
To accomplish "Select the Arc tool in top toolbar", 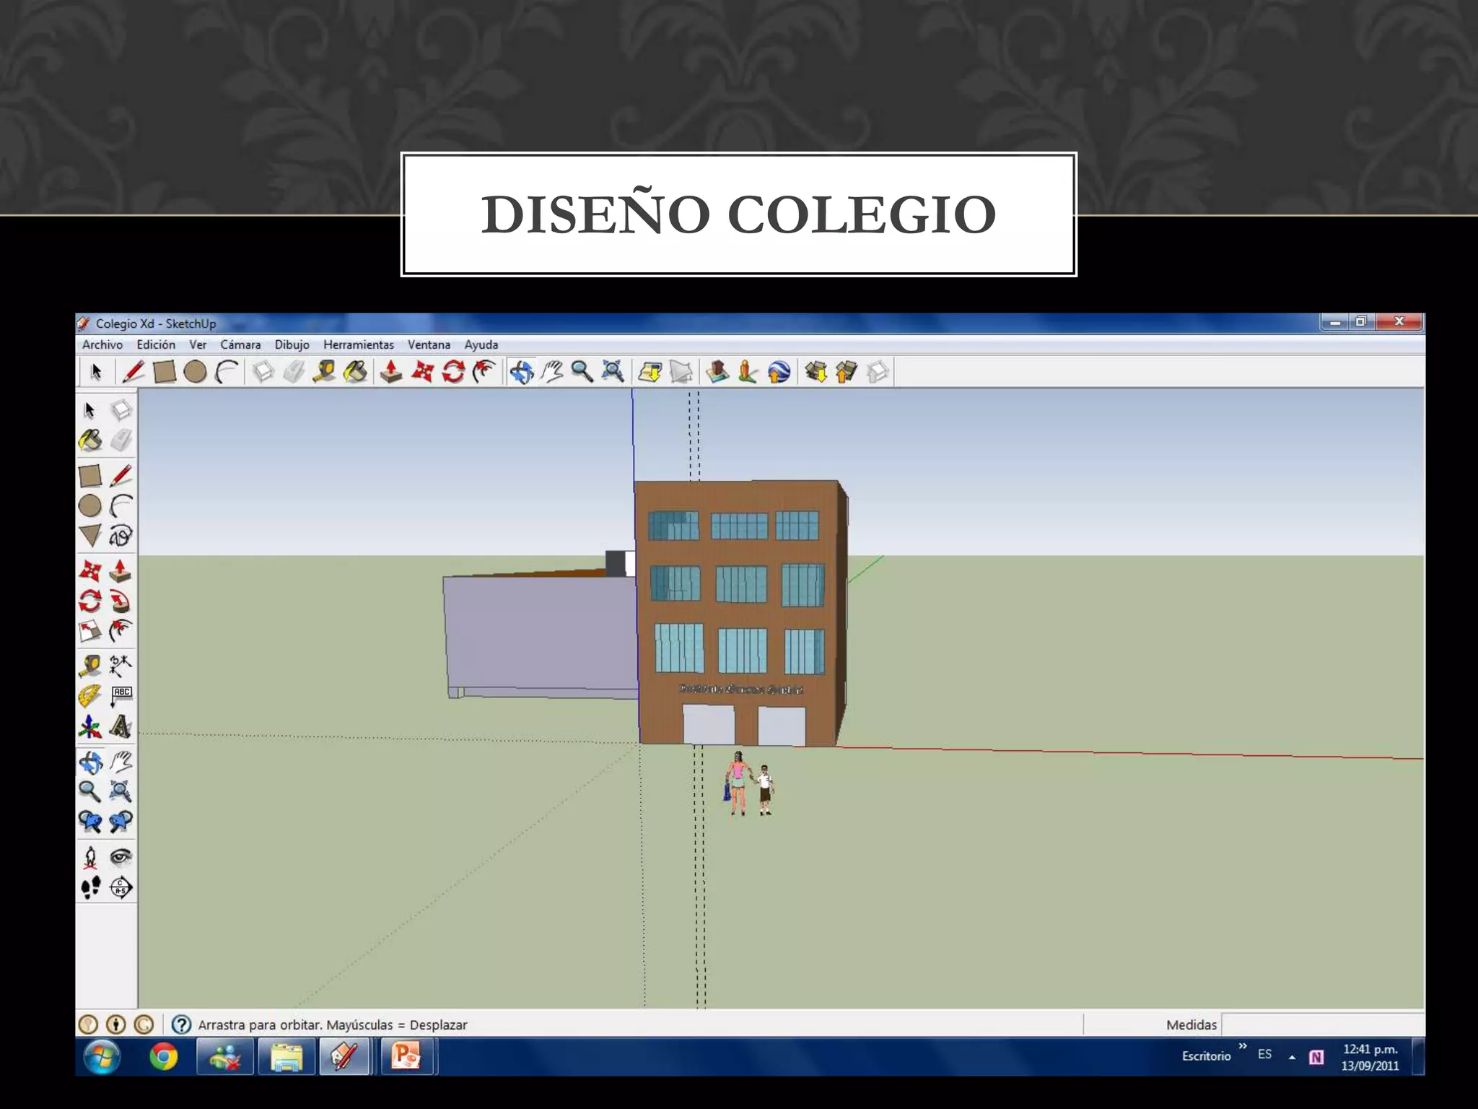I will 227,372.
